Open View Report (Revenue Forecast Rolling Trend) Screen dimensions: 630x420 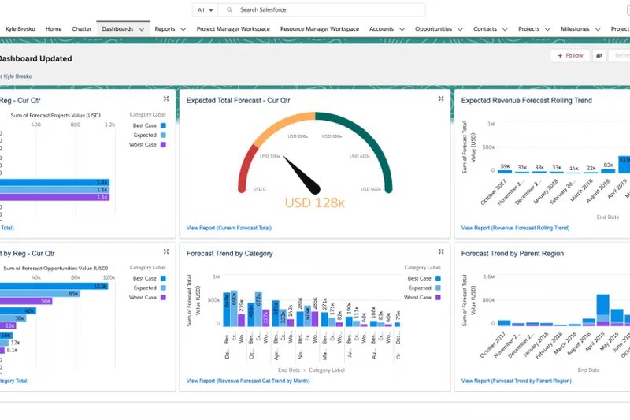coord(515,228)
